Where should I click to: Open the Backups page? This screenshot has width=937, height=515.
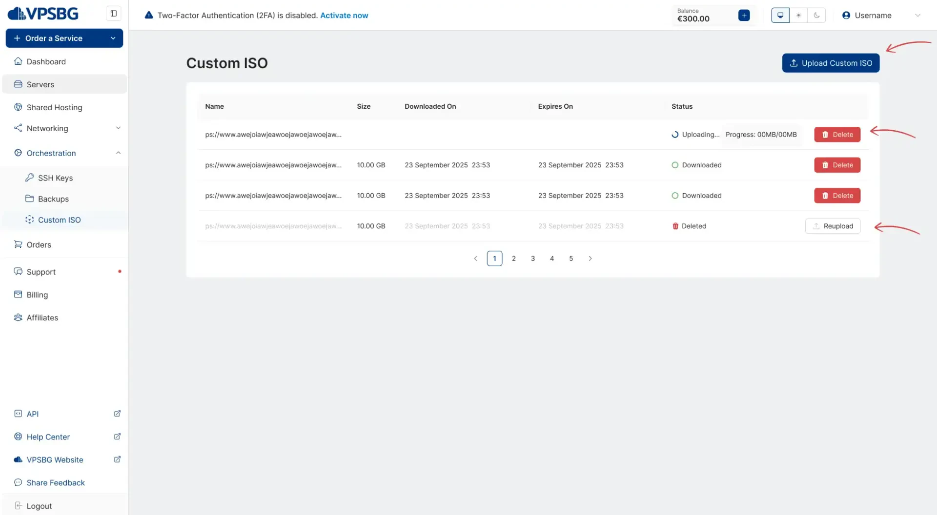53,198
